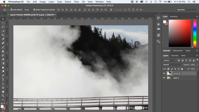
Task: Switch to the Paths tab
Action: (x=183, y=55)
